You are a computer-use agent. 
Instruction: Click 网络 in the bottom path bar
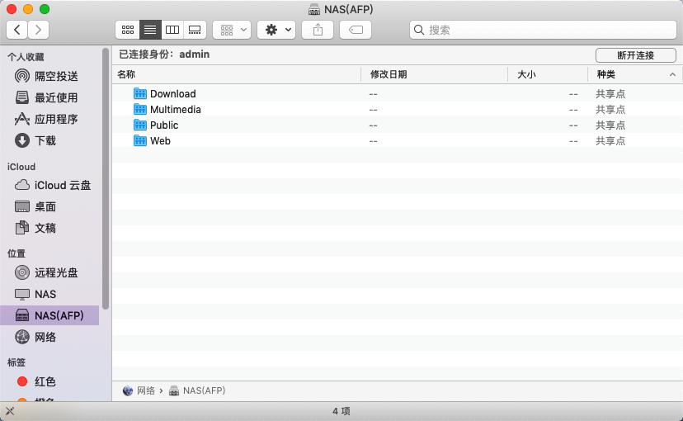[146, 390]
